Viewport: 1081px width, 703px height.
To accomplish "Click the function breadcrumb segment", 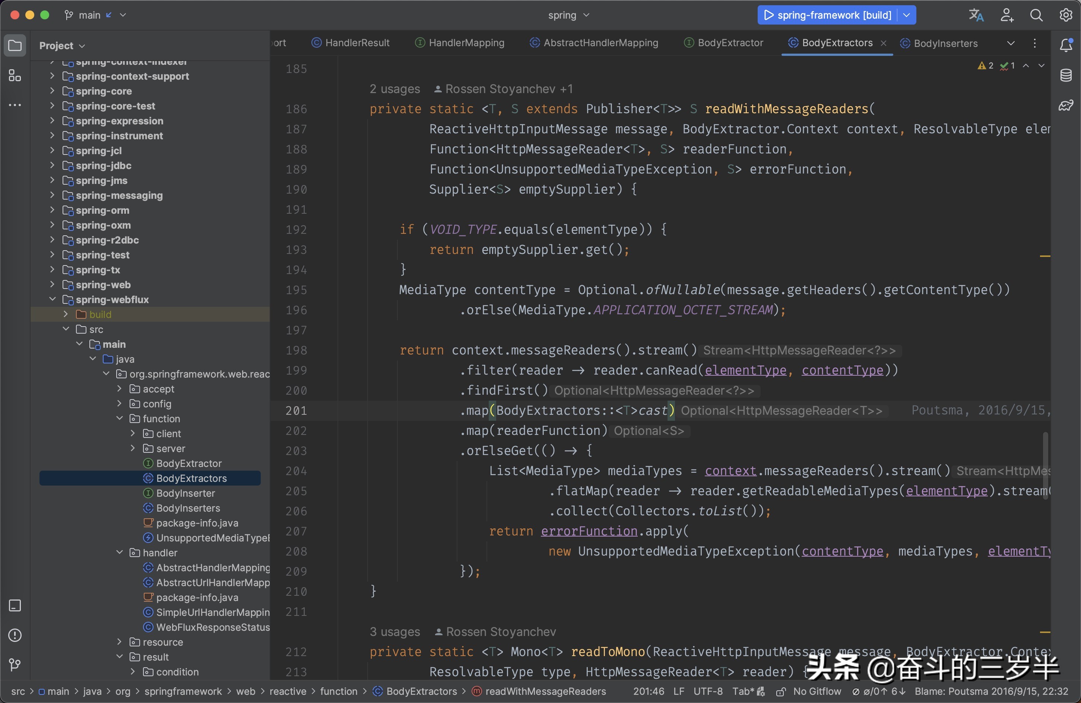I will tap(339, 691).
